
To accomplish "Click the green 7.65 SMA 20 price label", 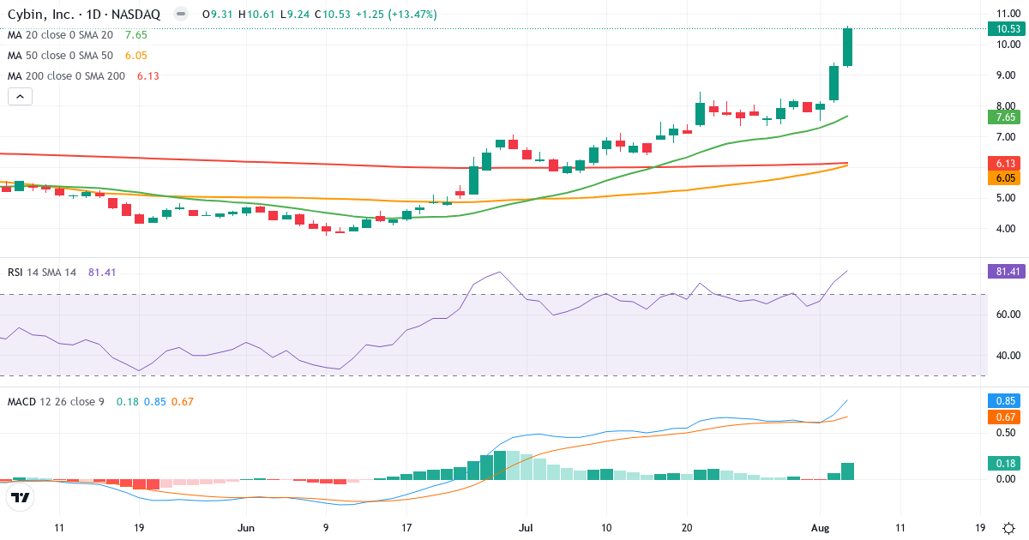I will click(x=1006, y=117).
